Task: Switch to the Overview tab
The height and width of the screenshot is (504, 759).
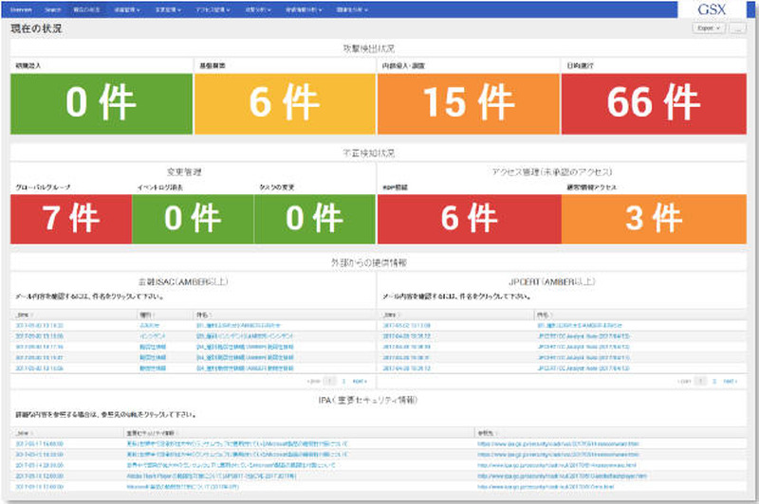Action: pyautogui.click(x=21, y=9)
